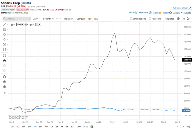Select the 2M time range
This screenshot has height=129, width=195.
29,126
